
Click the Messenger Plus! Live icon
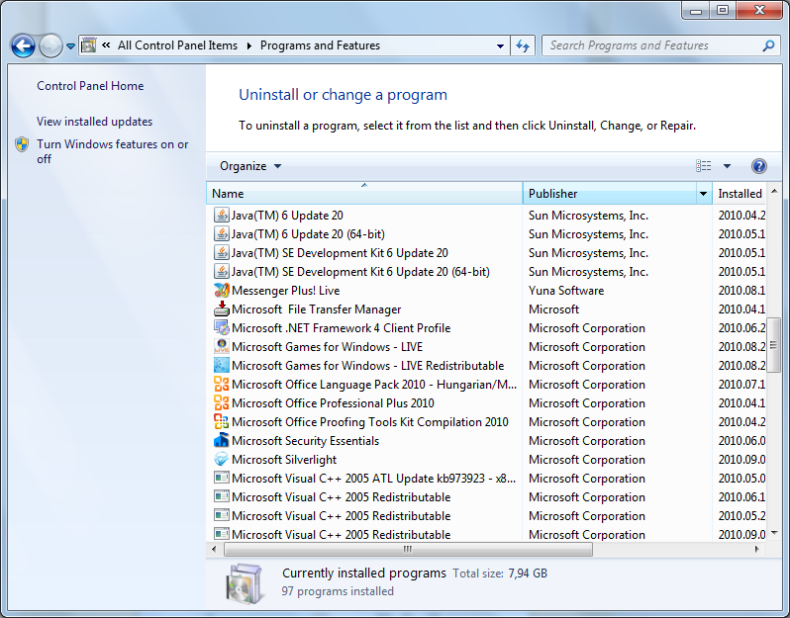[x=221, y=290]
